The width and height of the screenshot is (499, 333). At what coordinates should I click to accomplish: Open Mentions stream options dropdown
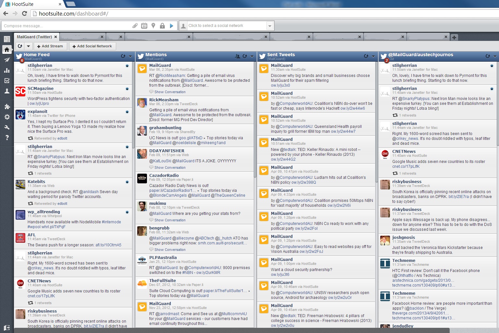pos(252,56)
